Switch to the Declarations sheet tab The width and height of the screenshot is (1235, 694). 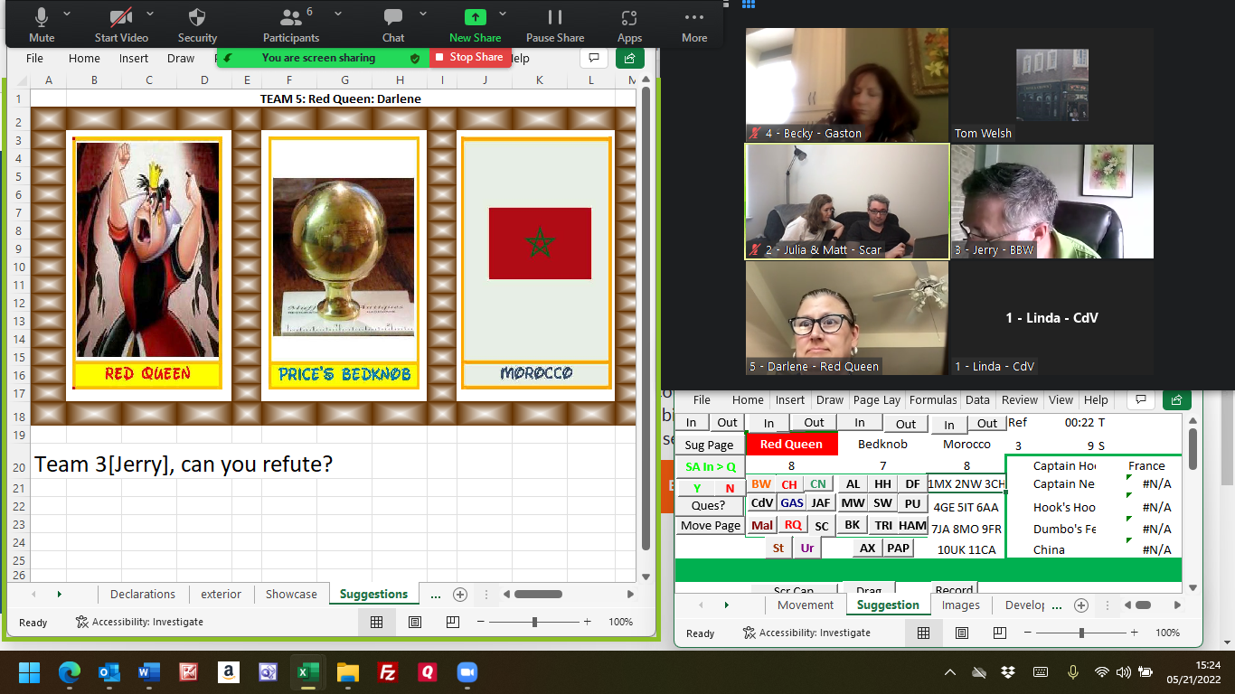click(143, 594)
